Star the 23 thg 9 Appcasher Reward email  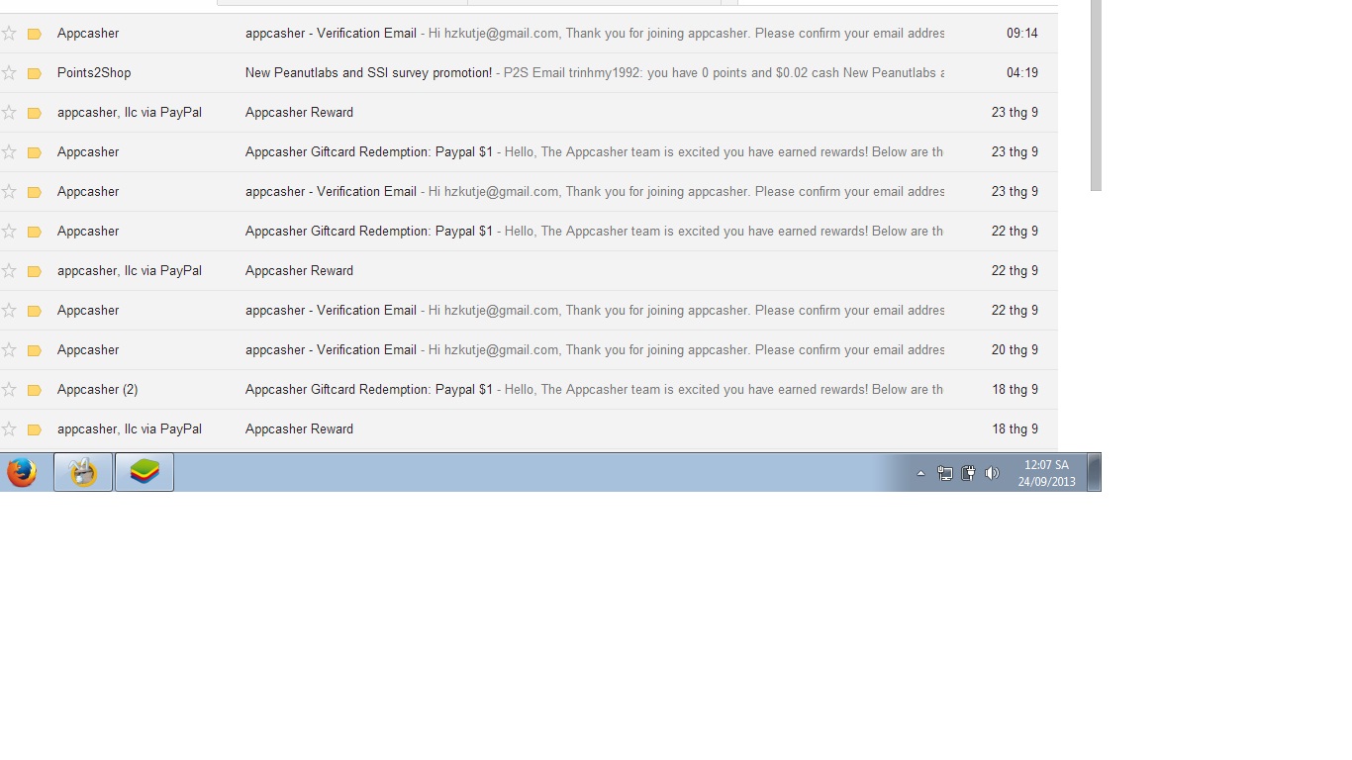(9, 112)
